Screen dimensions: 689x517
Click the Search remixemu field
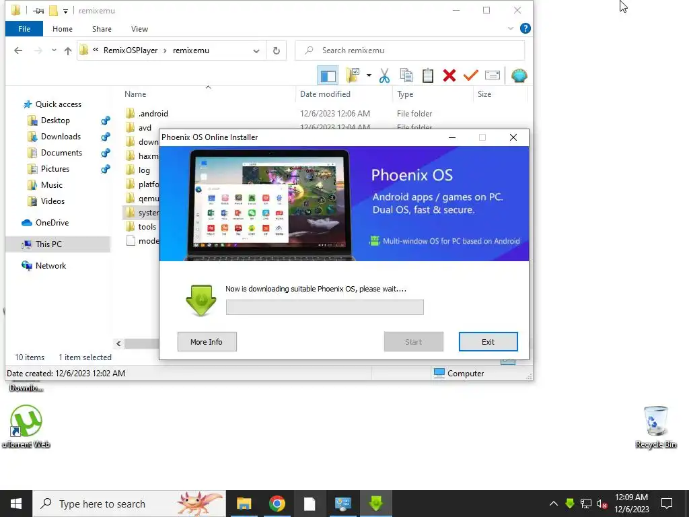point(410,50)
